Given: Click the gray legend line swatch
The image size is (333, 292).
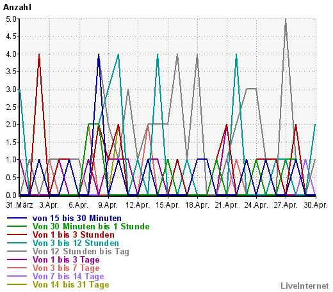Looking at the screenshot, I should [x=17, y=251].
